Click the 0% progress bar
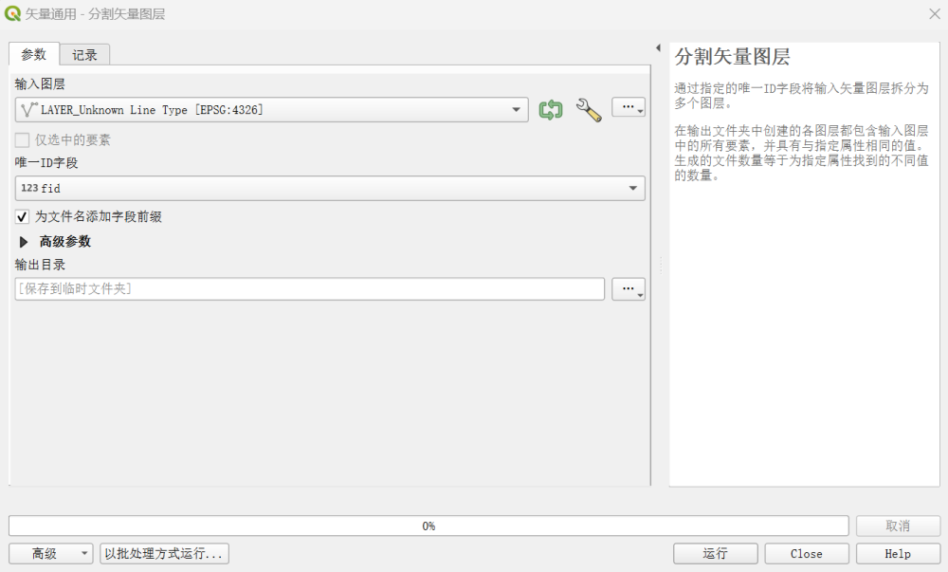 click(x=428, y=526)
